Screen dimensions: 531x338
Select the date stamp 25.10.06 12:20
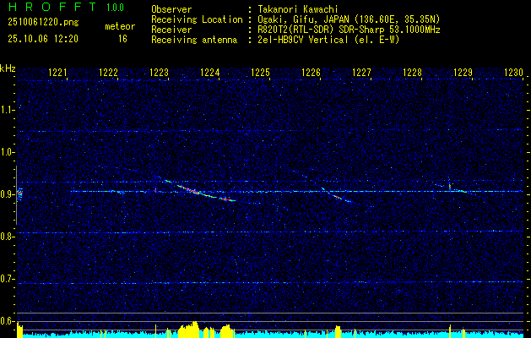click(x=43, y=39)
